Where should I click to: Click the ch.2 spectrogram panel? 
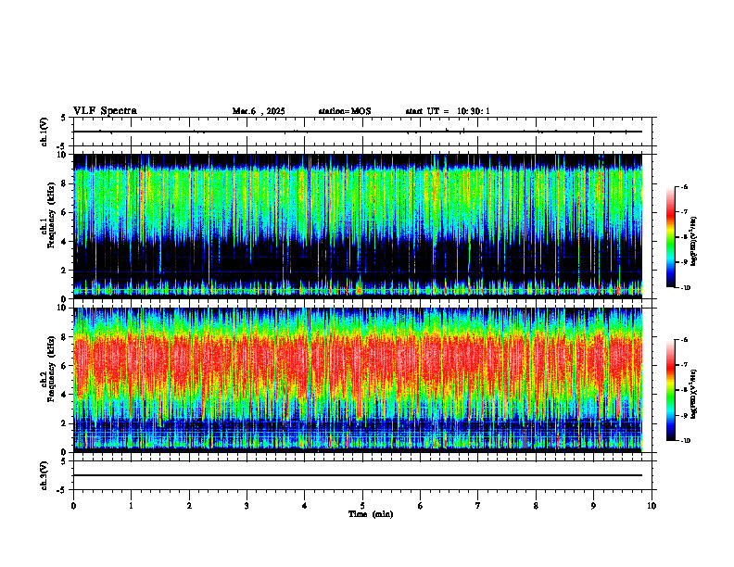358,380
